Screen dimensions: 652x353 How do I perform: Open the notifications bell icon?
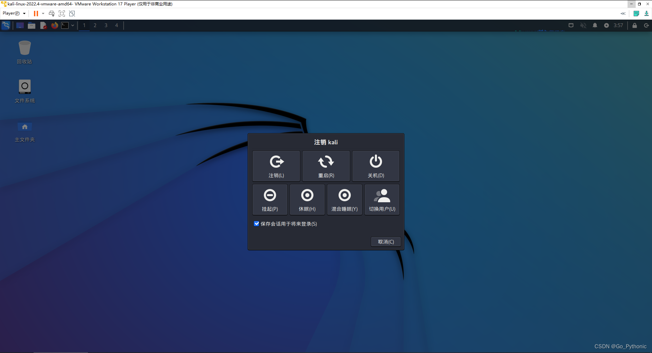click(595, 25)
